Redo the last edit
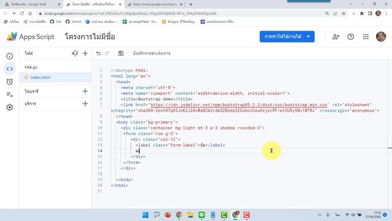The width and height of the screenshot is (392, 221). (107, 53)
